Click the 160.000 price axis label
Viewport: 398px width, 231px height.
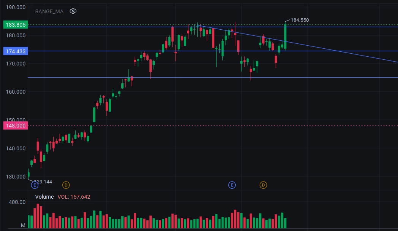16,92
